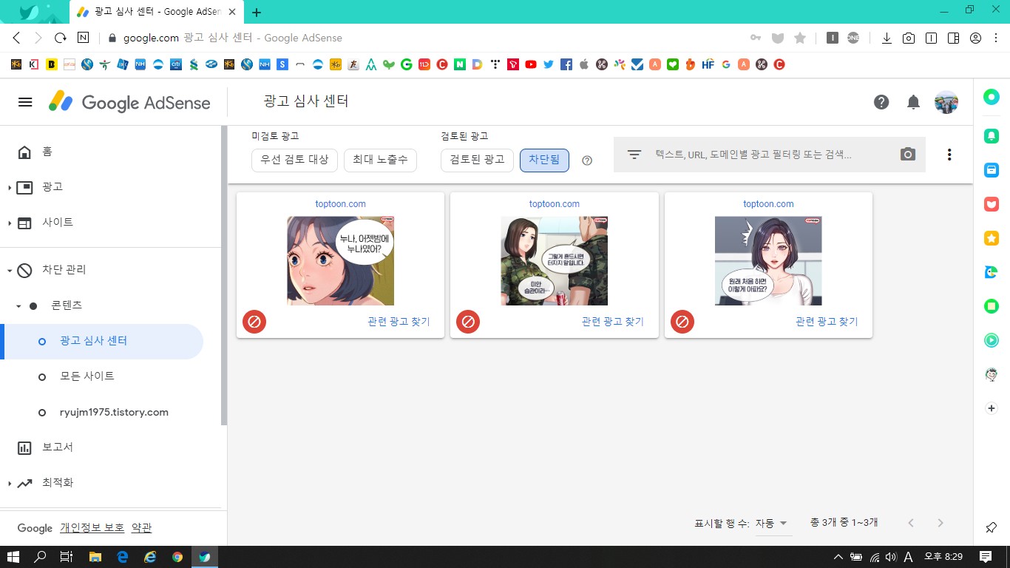Expand the 최적화 sidebar section
1010x568 pixels.
click(10, 484)
